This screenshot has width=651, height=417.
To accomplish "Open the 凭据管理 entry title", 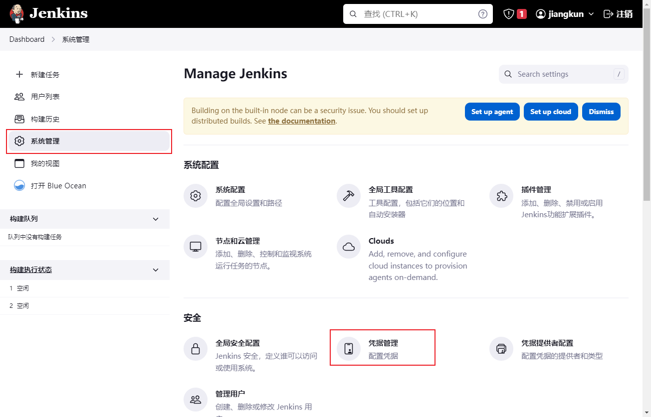I will [x=383, y=343].
